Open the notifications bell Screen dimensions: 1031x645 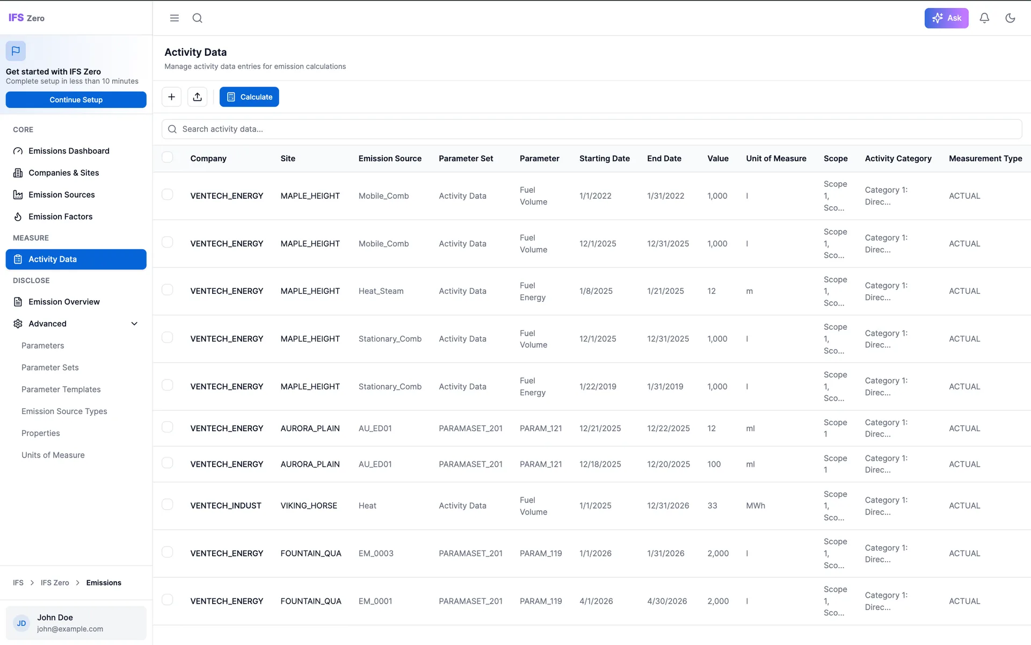[984, 18]
